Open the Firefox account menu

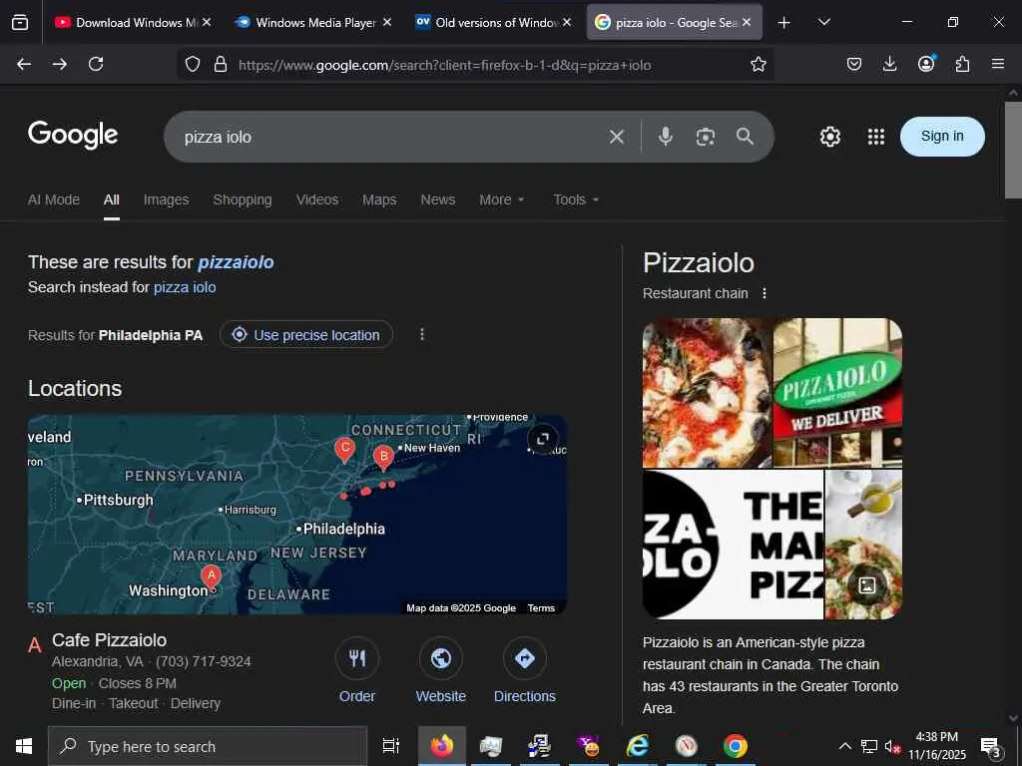pyautogui.click(x=926, y=63)
